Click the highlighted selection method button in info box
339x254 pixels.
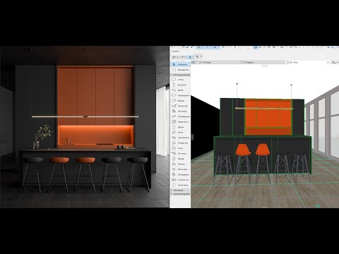tap(190, 57)
